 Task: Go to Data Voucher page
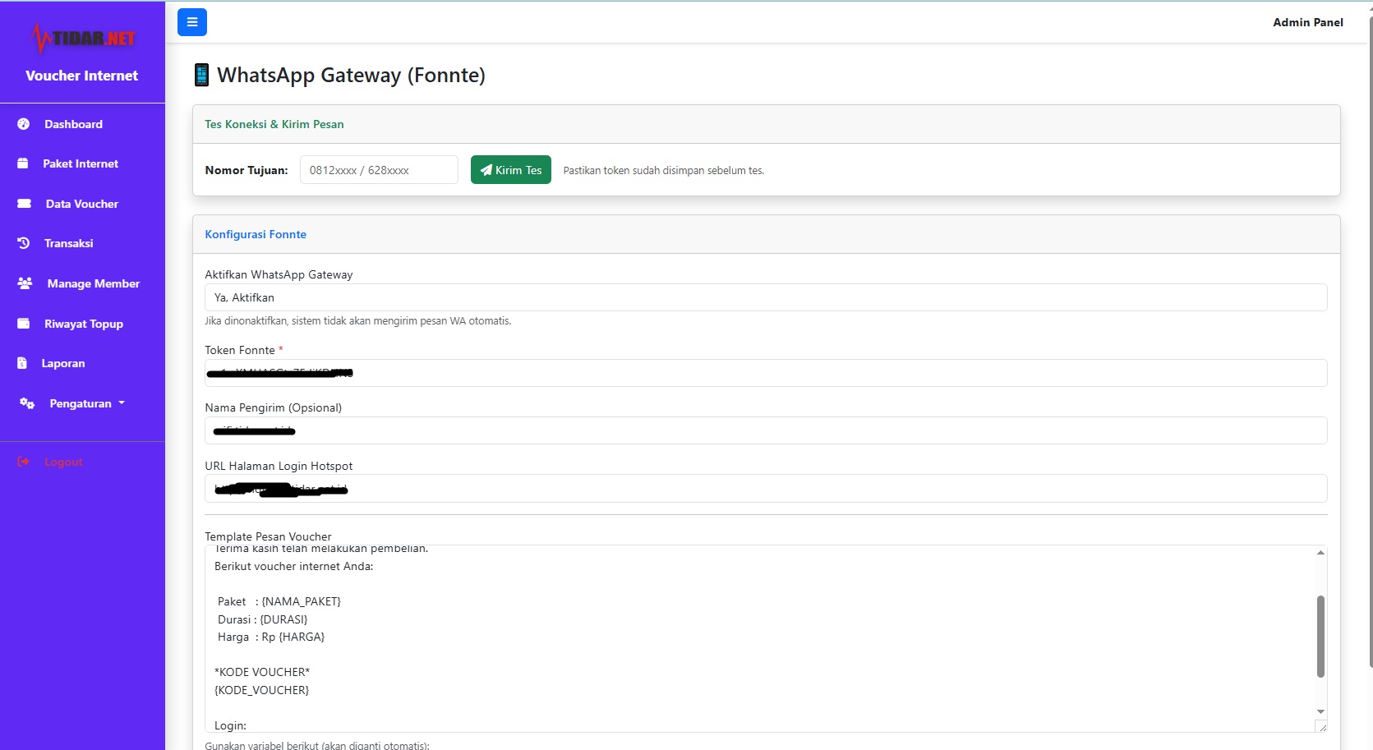tap(82, 204)
